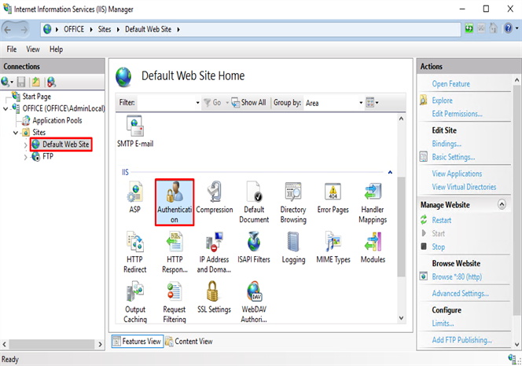The image size is (522, 366).
Task: Click into the Filter text field
Action: tap(166, 103)
